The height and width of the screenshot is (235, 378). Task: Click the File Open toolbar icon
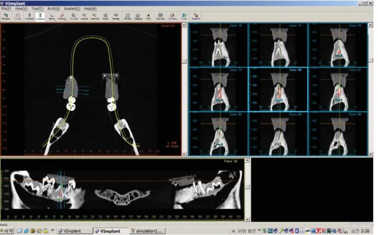(6, 17)
